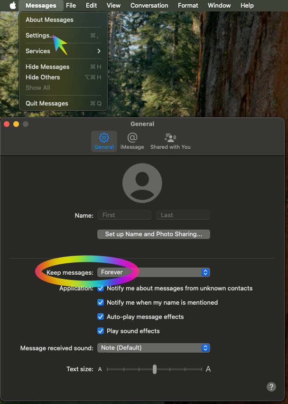The height and width of the screenshot is (404, 288).
Task: Click the profile avatar picture
Action: point(142,183)
